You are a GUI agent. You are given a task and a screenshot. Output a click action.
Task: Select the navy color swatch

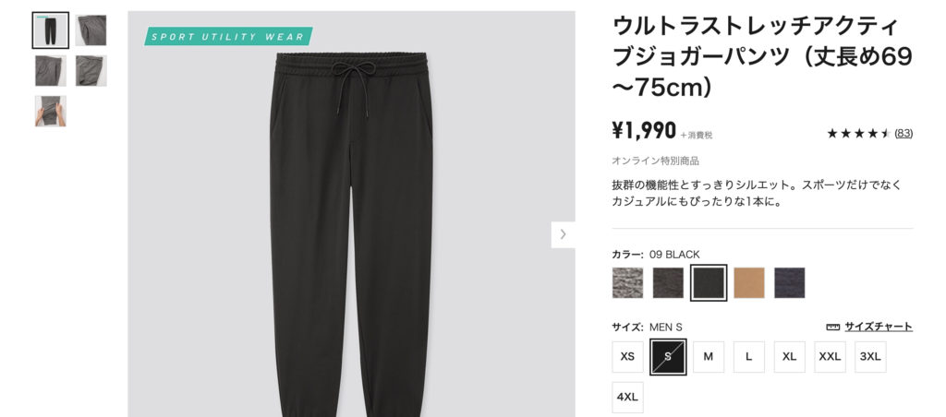(789, 282)
